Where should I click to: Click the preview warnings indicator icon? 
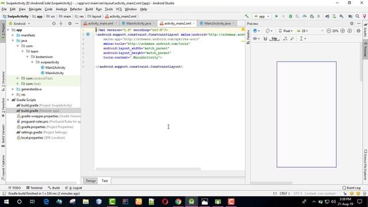point(358,30)
